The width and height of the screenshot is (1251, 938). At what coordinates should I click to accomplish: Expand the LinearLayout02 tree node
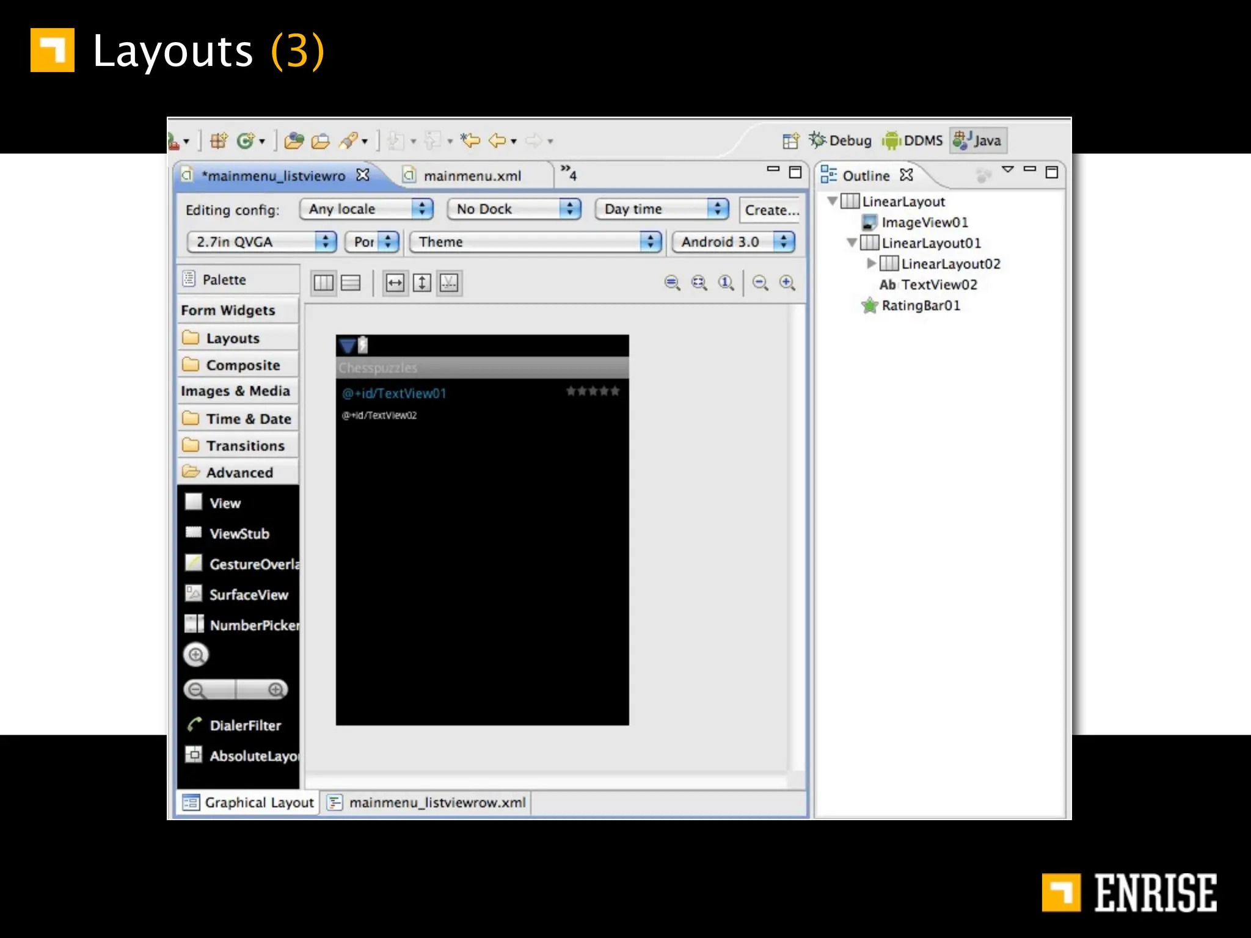872,263
